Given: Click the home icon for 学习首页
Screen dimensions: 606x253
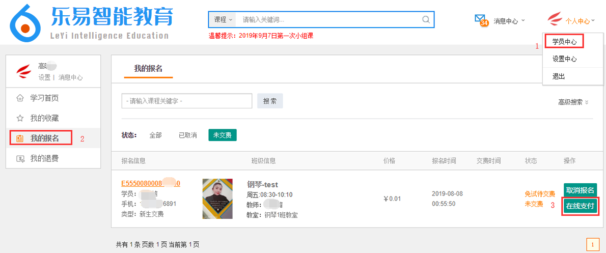Looking at the screenshot, I should [20, 98].
